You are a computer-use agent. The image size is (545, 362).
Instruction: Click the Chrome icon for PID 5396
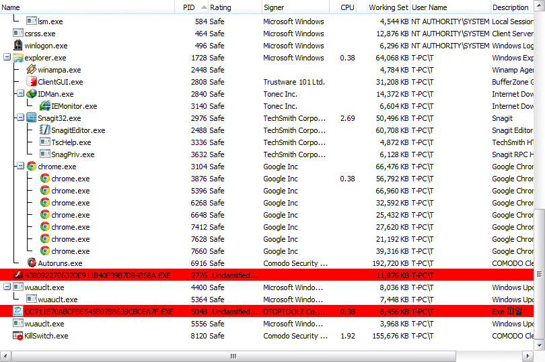(x=45, y=190)
